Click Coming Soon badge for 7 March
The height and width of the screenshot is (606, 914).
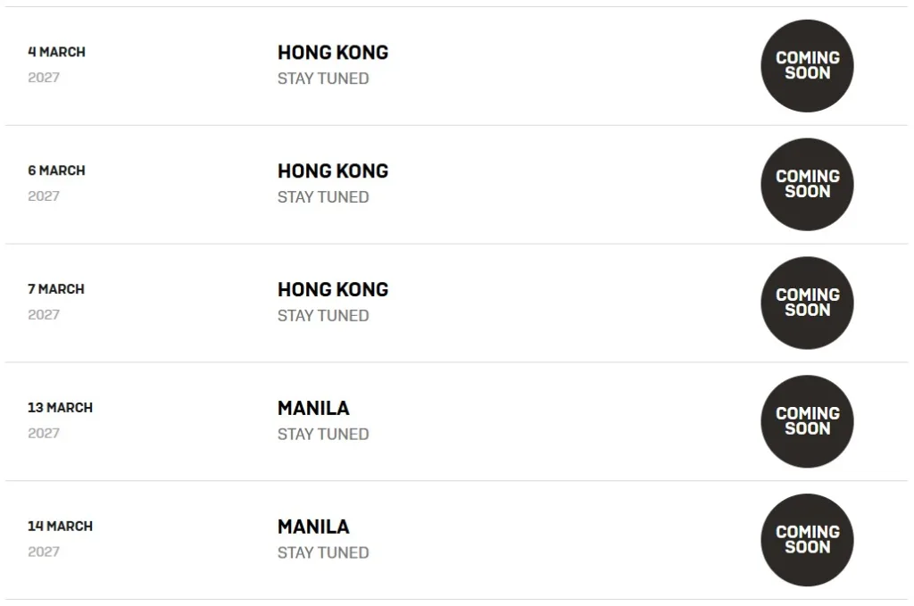[x=807, y=303]
